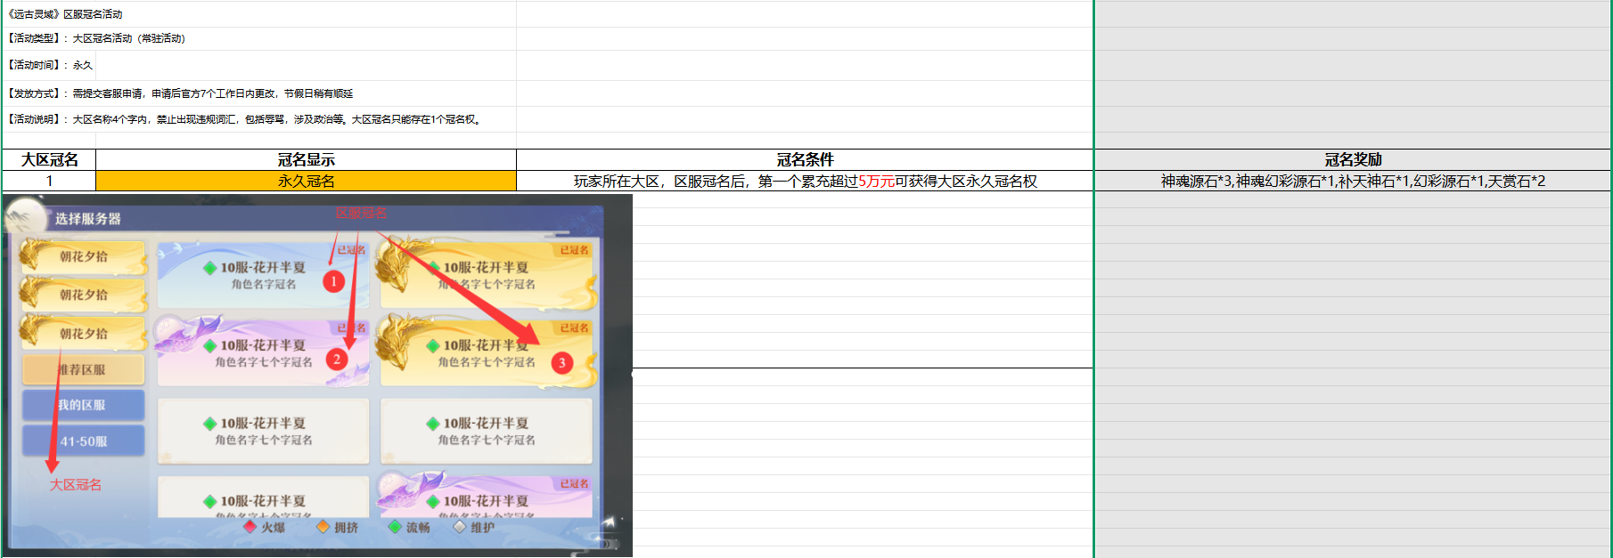1613x558 pixels.
Task: Click the 冠名奖励 column header cell
Action: coord(1353,159)
